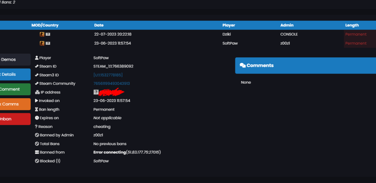Click the server address 51.83.177.75:27015
The width and height of the screenshot is (376, 183).
[x=143, y=152]
